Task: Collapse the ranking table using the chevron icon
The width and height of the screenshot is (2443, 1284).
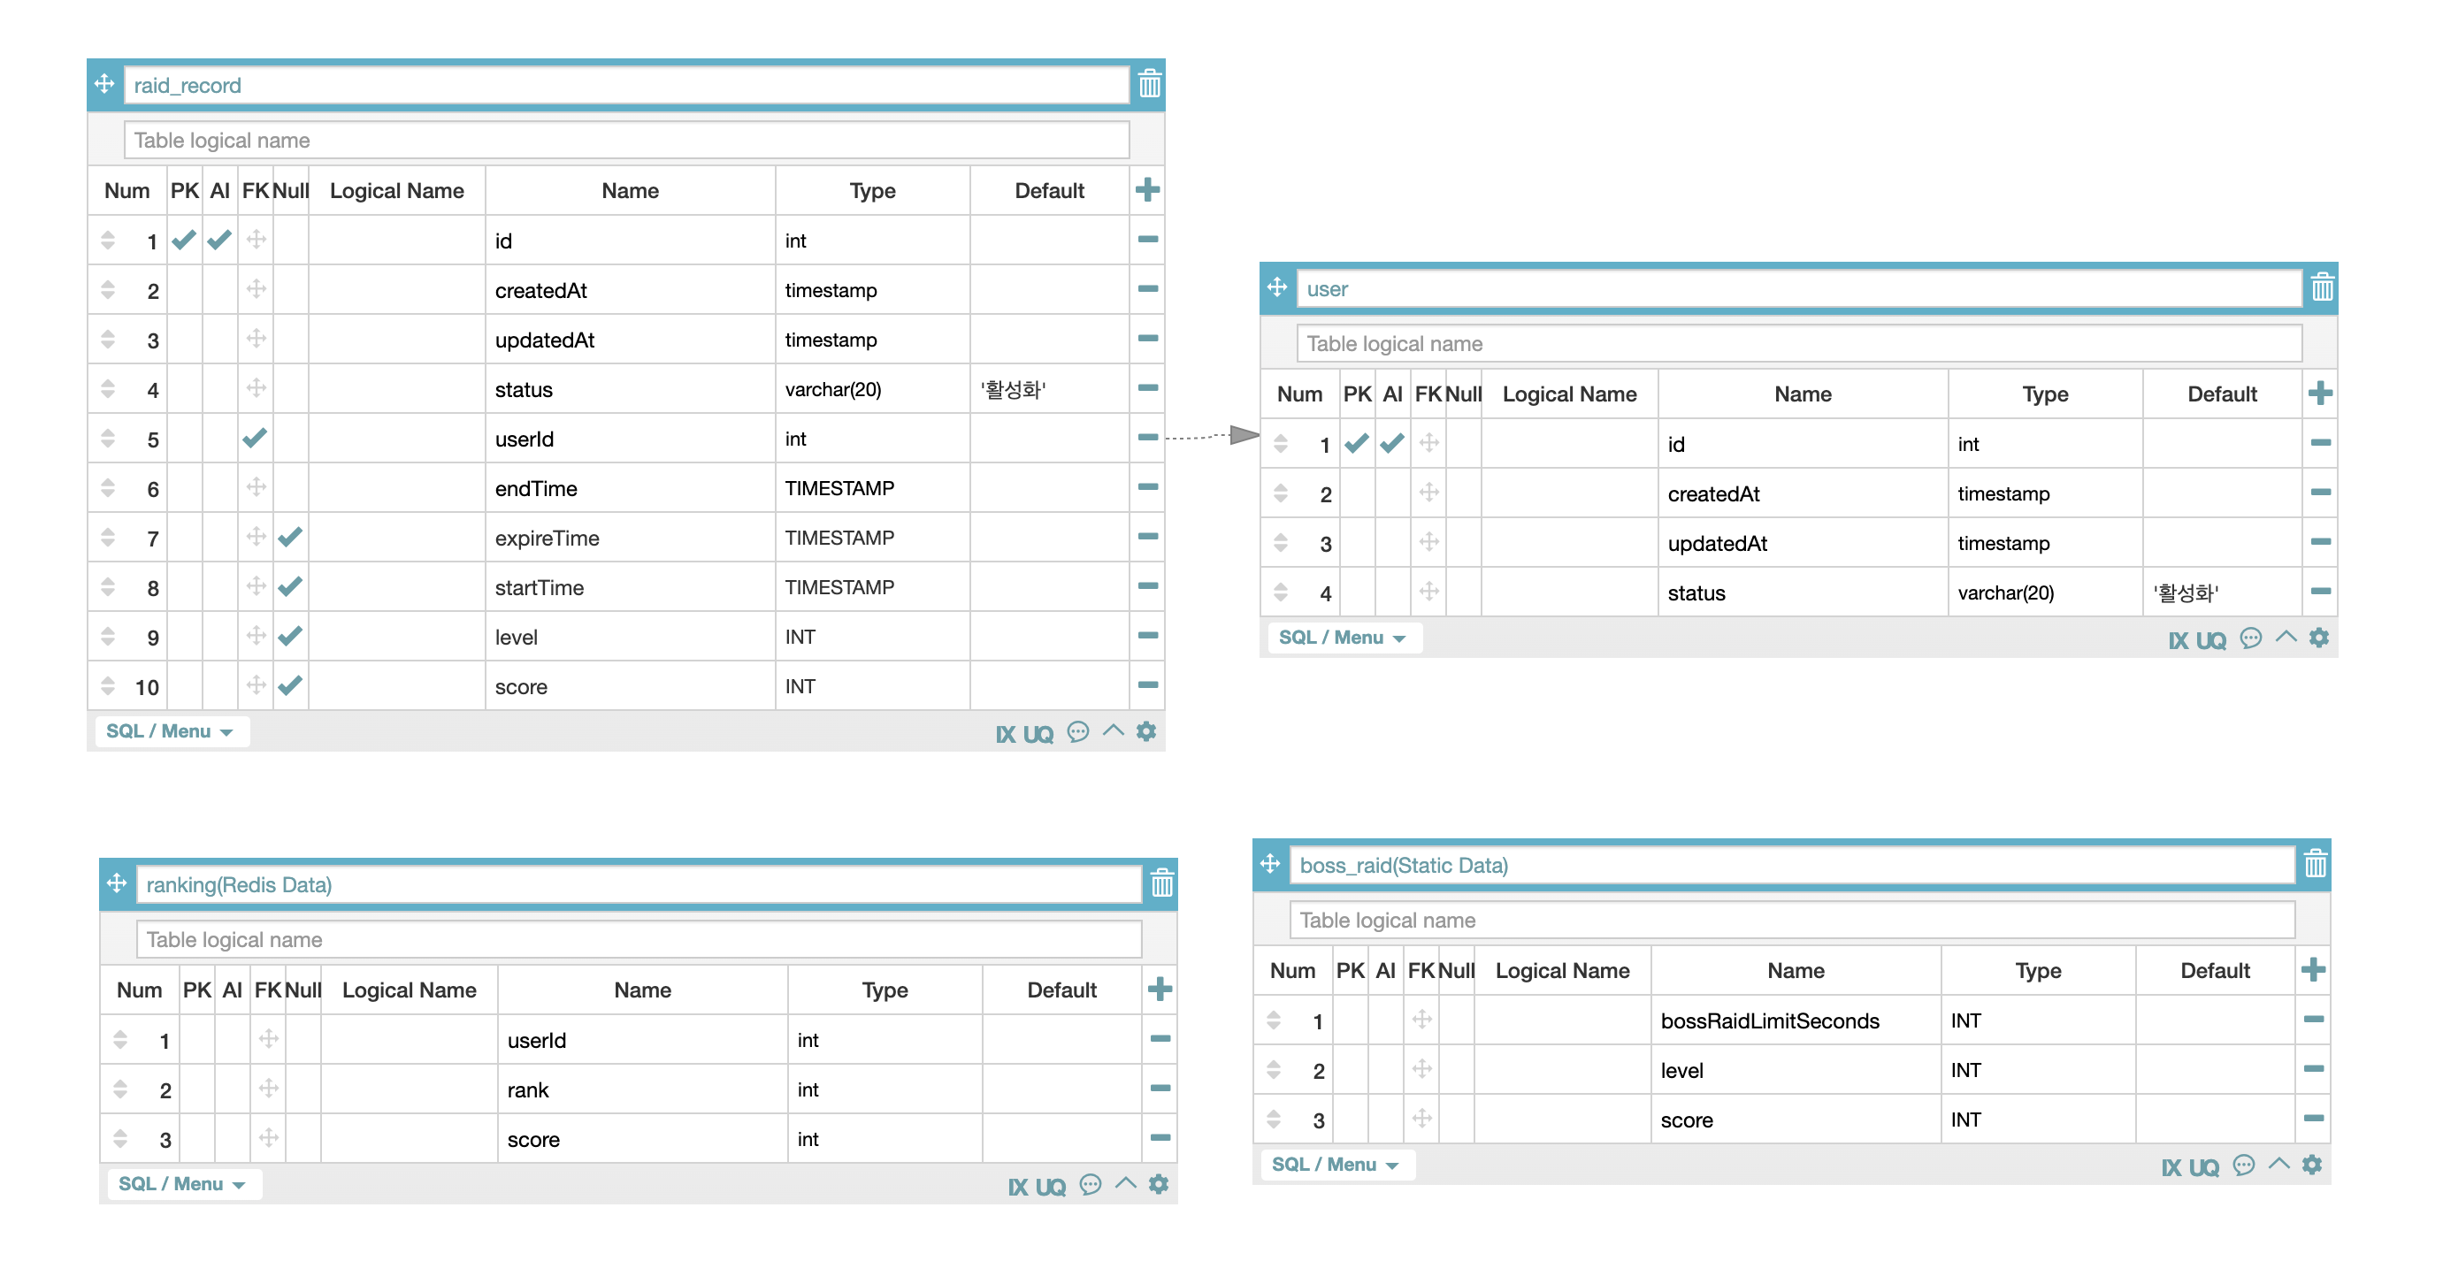Action: (1126, 1183)
